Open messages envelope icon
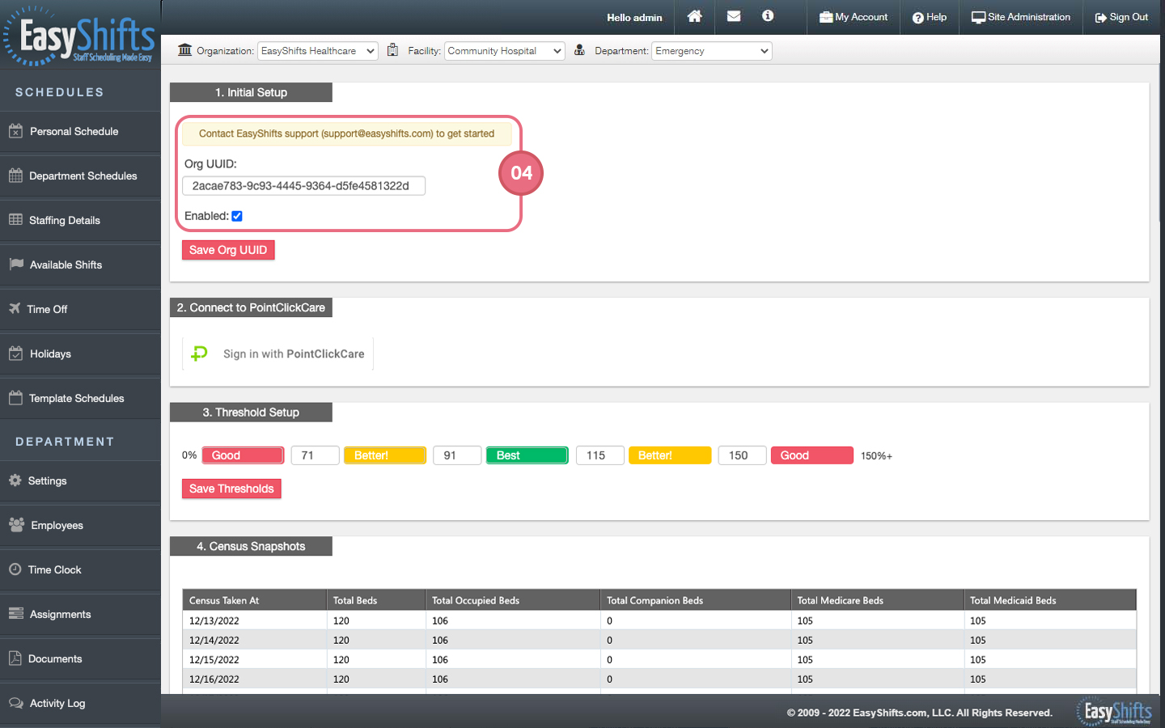The height and width of the screenshot is (728, 1165). [734, 16]
